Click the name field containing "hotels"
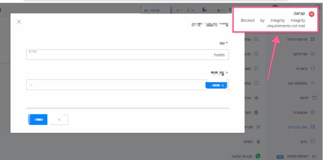Image resolution: width=323 pixels, height=160 pixels. pyautogui.click(x=127, y=55)
